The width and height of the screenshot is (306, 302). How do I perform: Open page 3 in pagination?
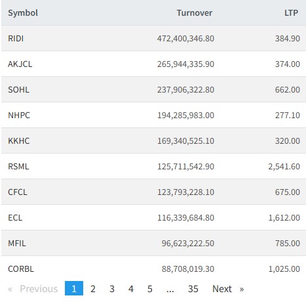(x=112, y=289)
